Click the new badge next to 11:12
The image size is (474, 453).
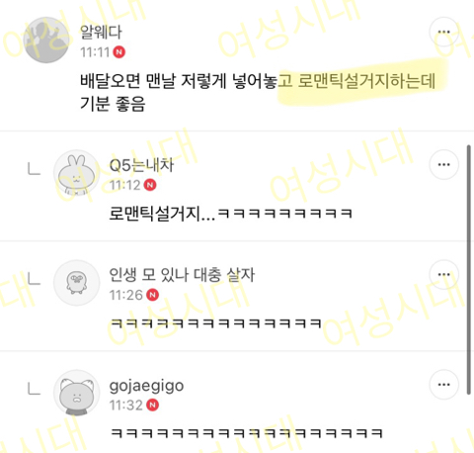pyautogui.click(x=150, y=185)
